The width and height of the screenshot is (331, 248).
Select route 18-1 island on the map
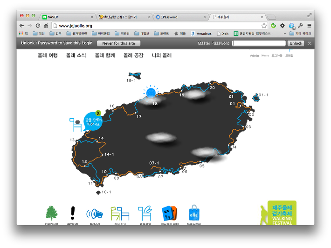coord(135,75)
